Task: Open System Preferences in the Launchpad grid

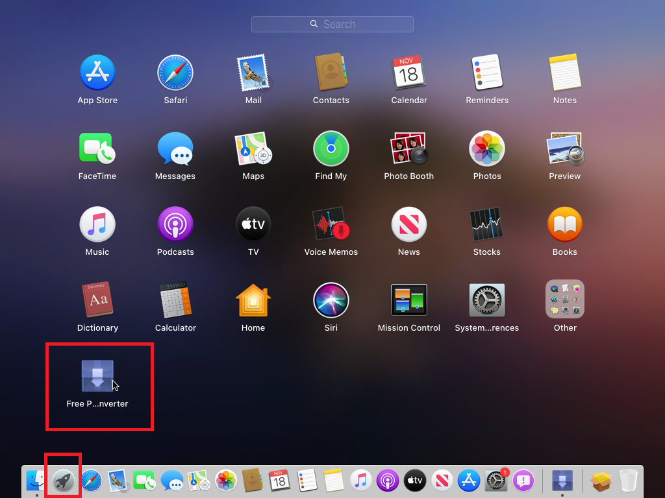Action: pos(487,300)
